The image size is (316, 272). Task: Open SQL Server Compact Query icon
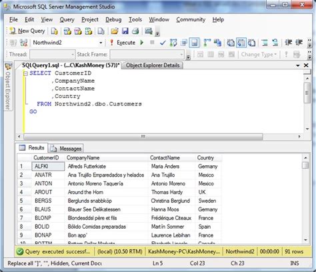point(101,31)
